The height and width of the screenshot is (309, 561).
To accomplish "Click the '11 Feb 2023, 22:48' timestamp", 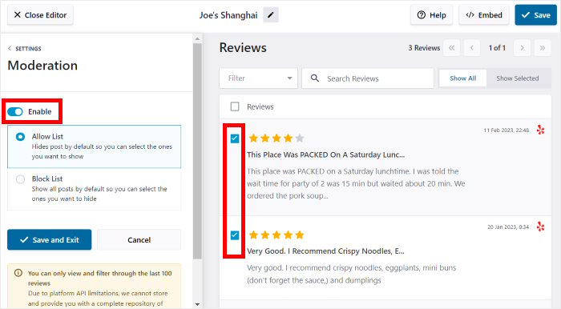I will 506,130.
